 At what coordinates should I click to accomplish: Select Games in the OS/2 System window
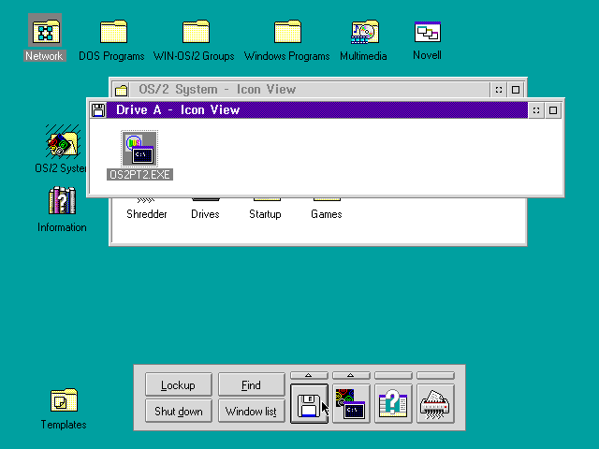[x=327, y=214]
